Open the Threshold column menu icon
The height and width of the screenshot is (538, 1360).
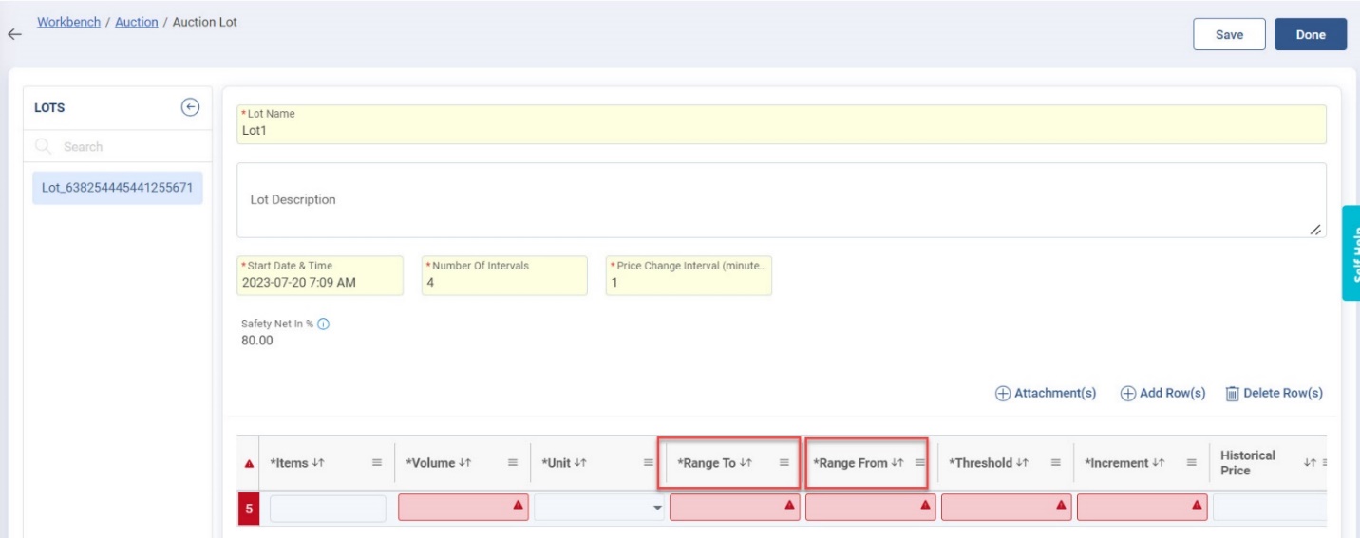[1056, 463]
